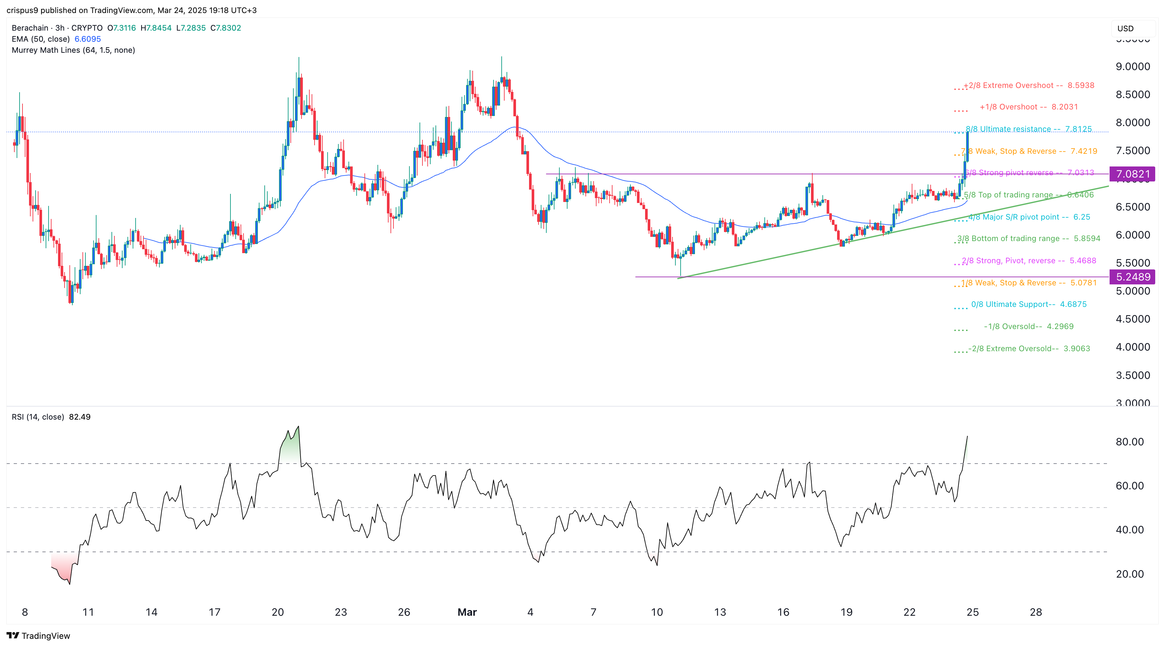Screen dimensions: 1165x647
Task: Click the 7/8 Weak, Stop & Reverse 7.4219 label
Action: [x=1029, y=151]
